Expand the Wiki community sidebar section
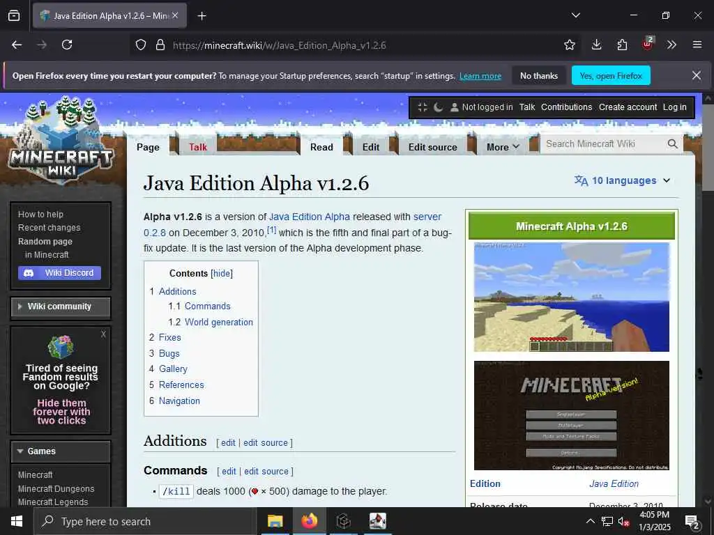Image resolution: width=714 pixels, height=535 pixels. [x=61, y=307]
